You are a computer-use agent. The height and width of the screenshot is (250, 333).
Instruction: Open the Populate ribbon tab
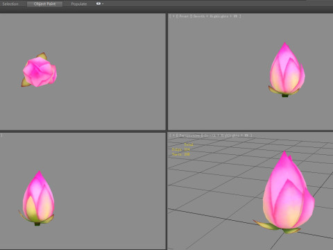point(79,4)
